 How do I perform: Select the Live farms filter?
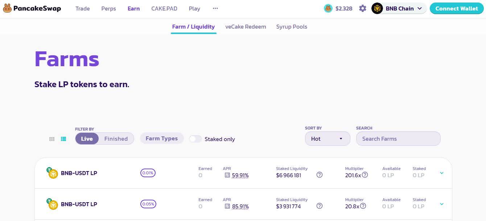[x=87, y=139]
